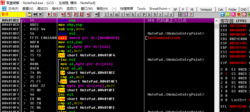
Task: Click the Notepad shortcut button
Action: tap(206, 9)
